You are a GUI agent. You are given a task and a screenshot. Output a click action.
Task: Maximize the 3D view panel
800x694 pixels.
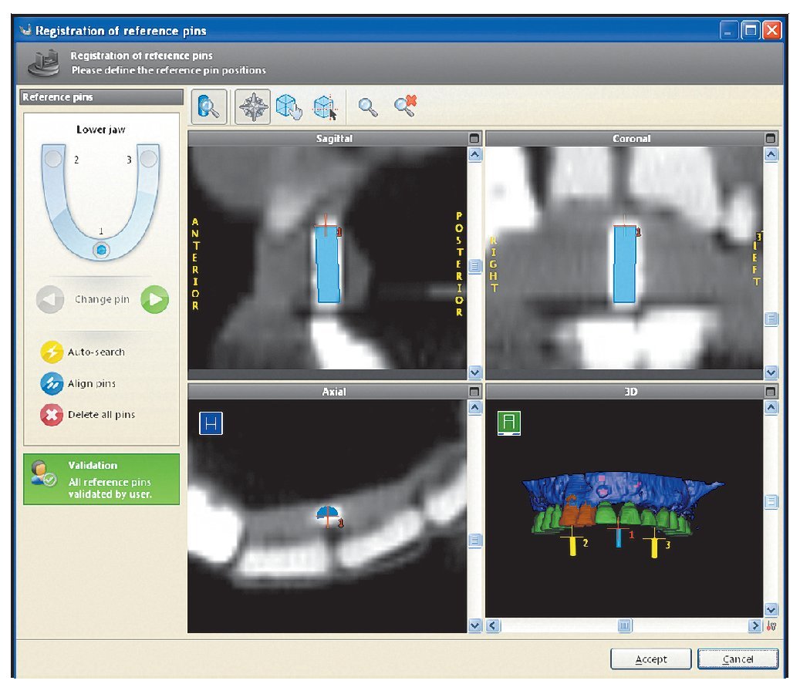coord(770,392)
